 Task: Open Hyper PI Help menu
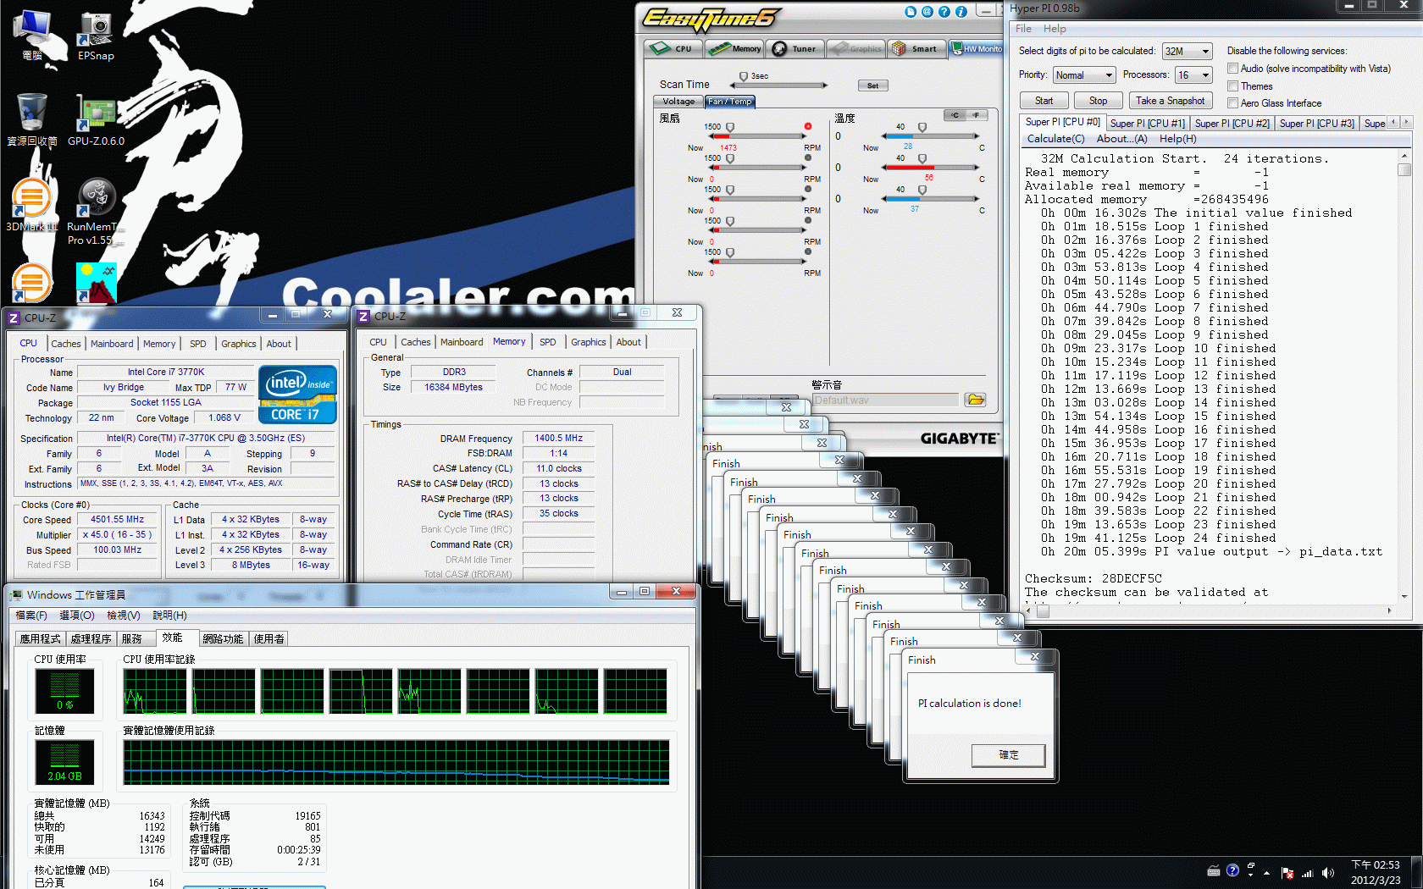(x=1055, y=29)
